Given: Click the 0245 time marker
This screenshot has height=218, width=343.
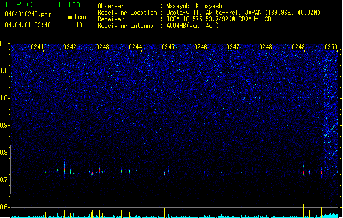Looking at the screenshot, I should click(168, 47).
